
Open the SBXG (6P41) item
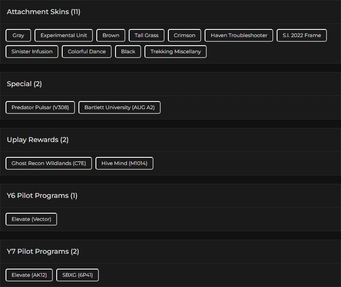click(x=78, y=275)
